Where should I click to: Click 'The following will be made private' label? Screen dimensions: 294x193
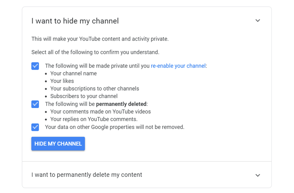(97, 66)
